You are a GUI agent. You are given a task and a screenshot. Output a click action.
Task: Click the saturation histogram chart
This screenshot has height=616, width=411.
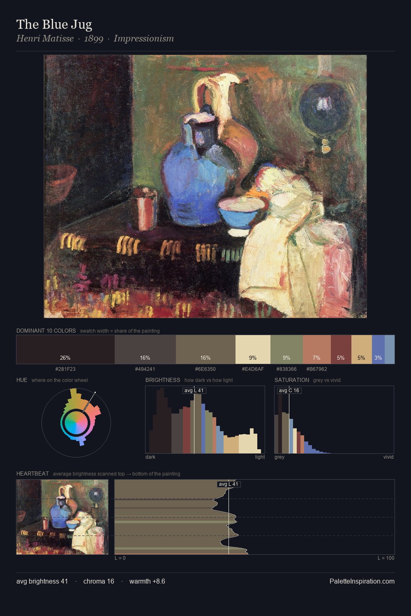pos(334,420)
